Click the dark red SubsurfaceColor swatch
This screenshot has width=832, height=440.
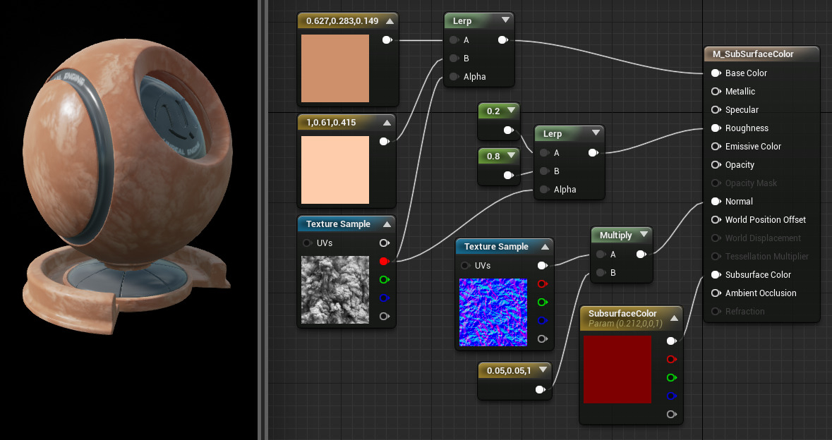click(617, 369)
